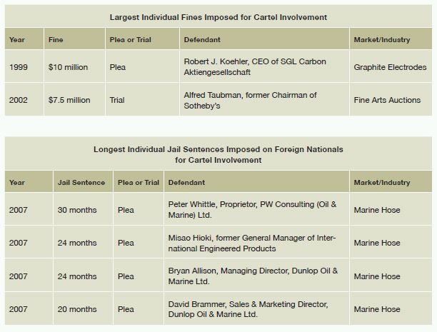Select the Graphite Electrodes industry cell
This screenshot has height=332, width=437.
click(x=390, y=67)
